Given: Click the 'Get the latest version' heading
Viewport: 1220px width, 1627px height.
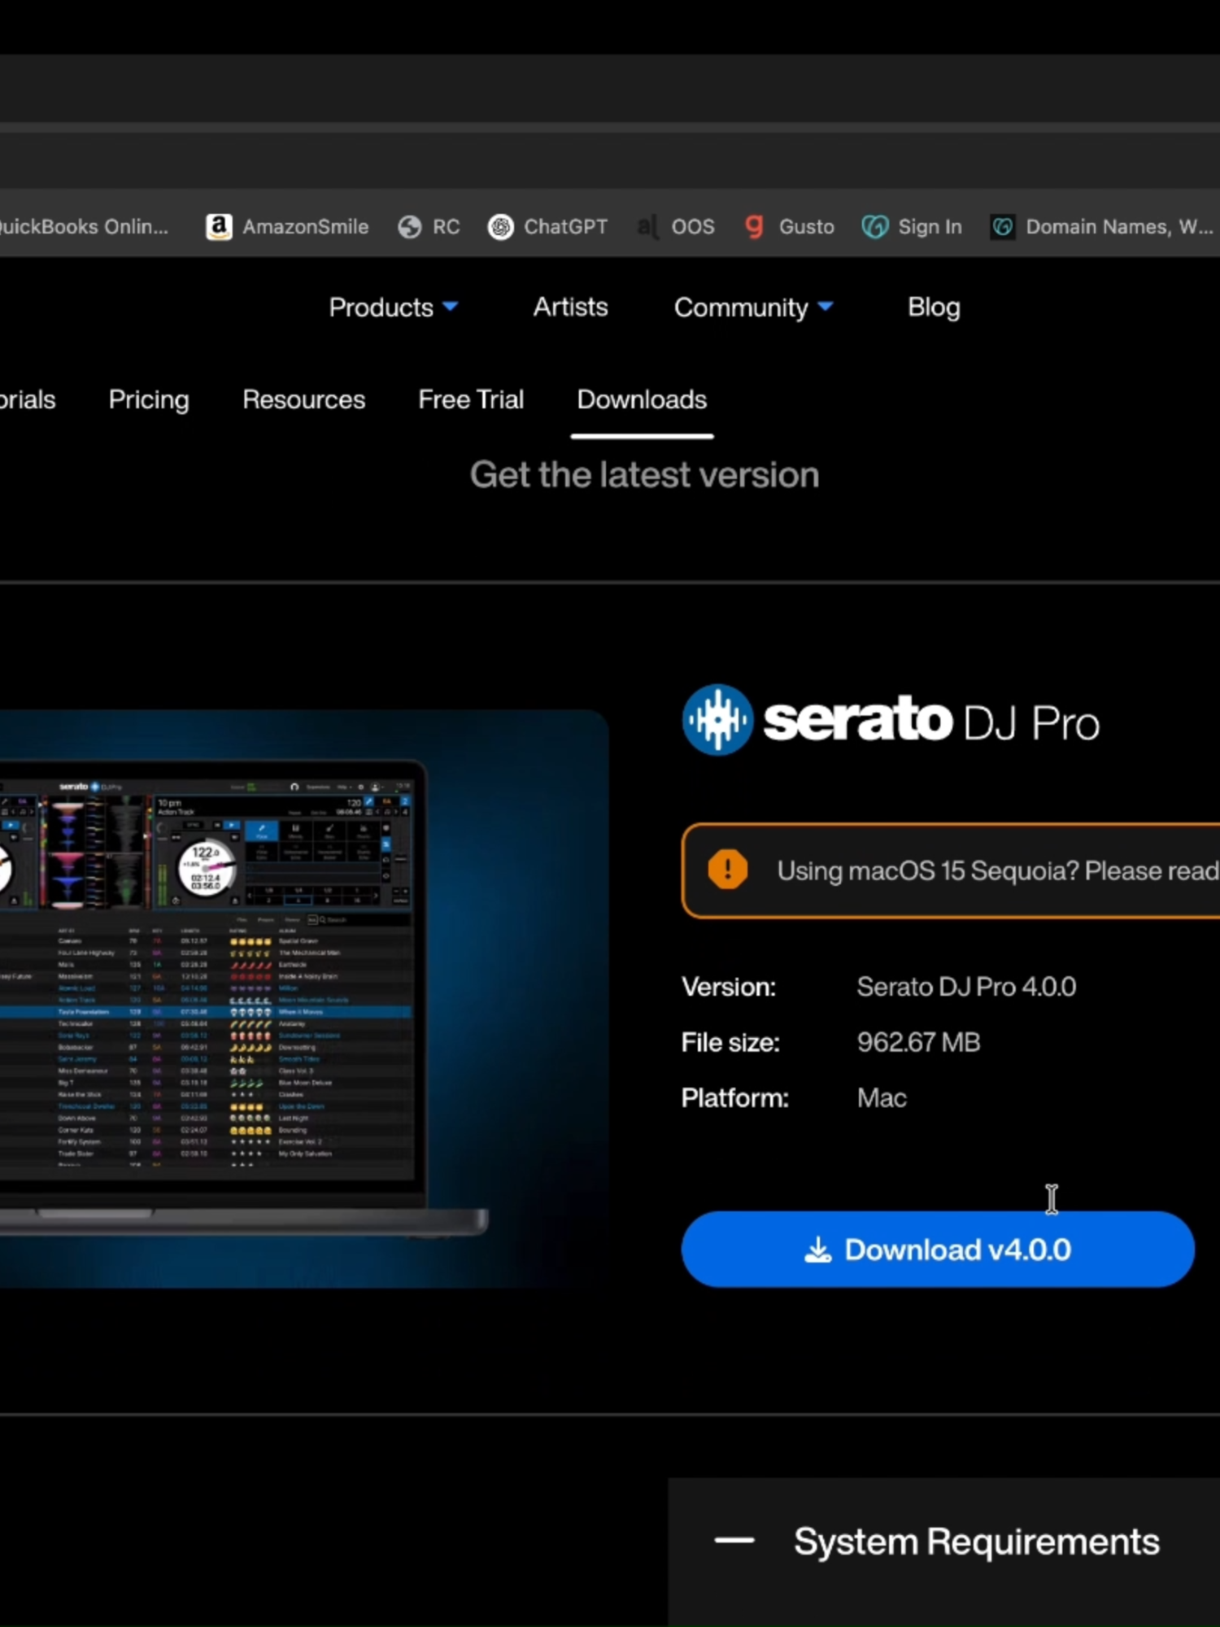Looking at the screenshot, I should pos(644,474).
